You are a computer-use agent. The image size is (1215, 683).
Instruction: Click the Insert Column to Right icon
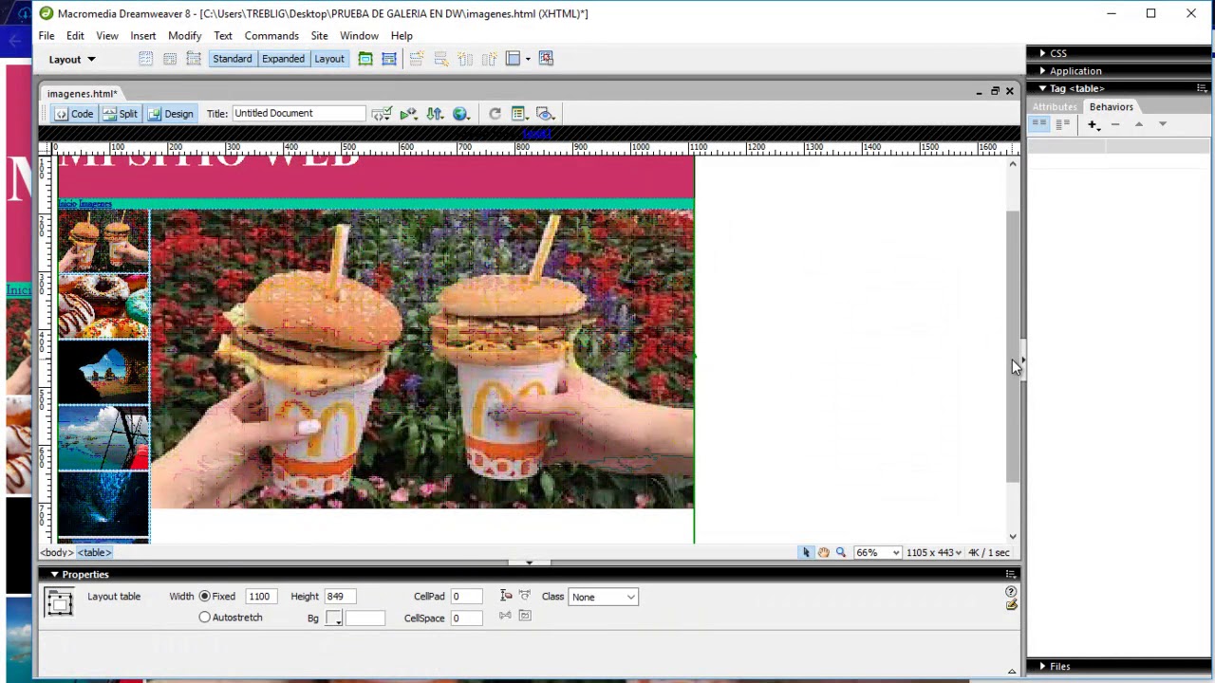coord(489,59)
